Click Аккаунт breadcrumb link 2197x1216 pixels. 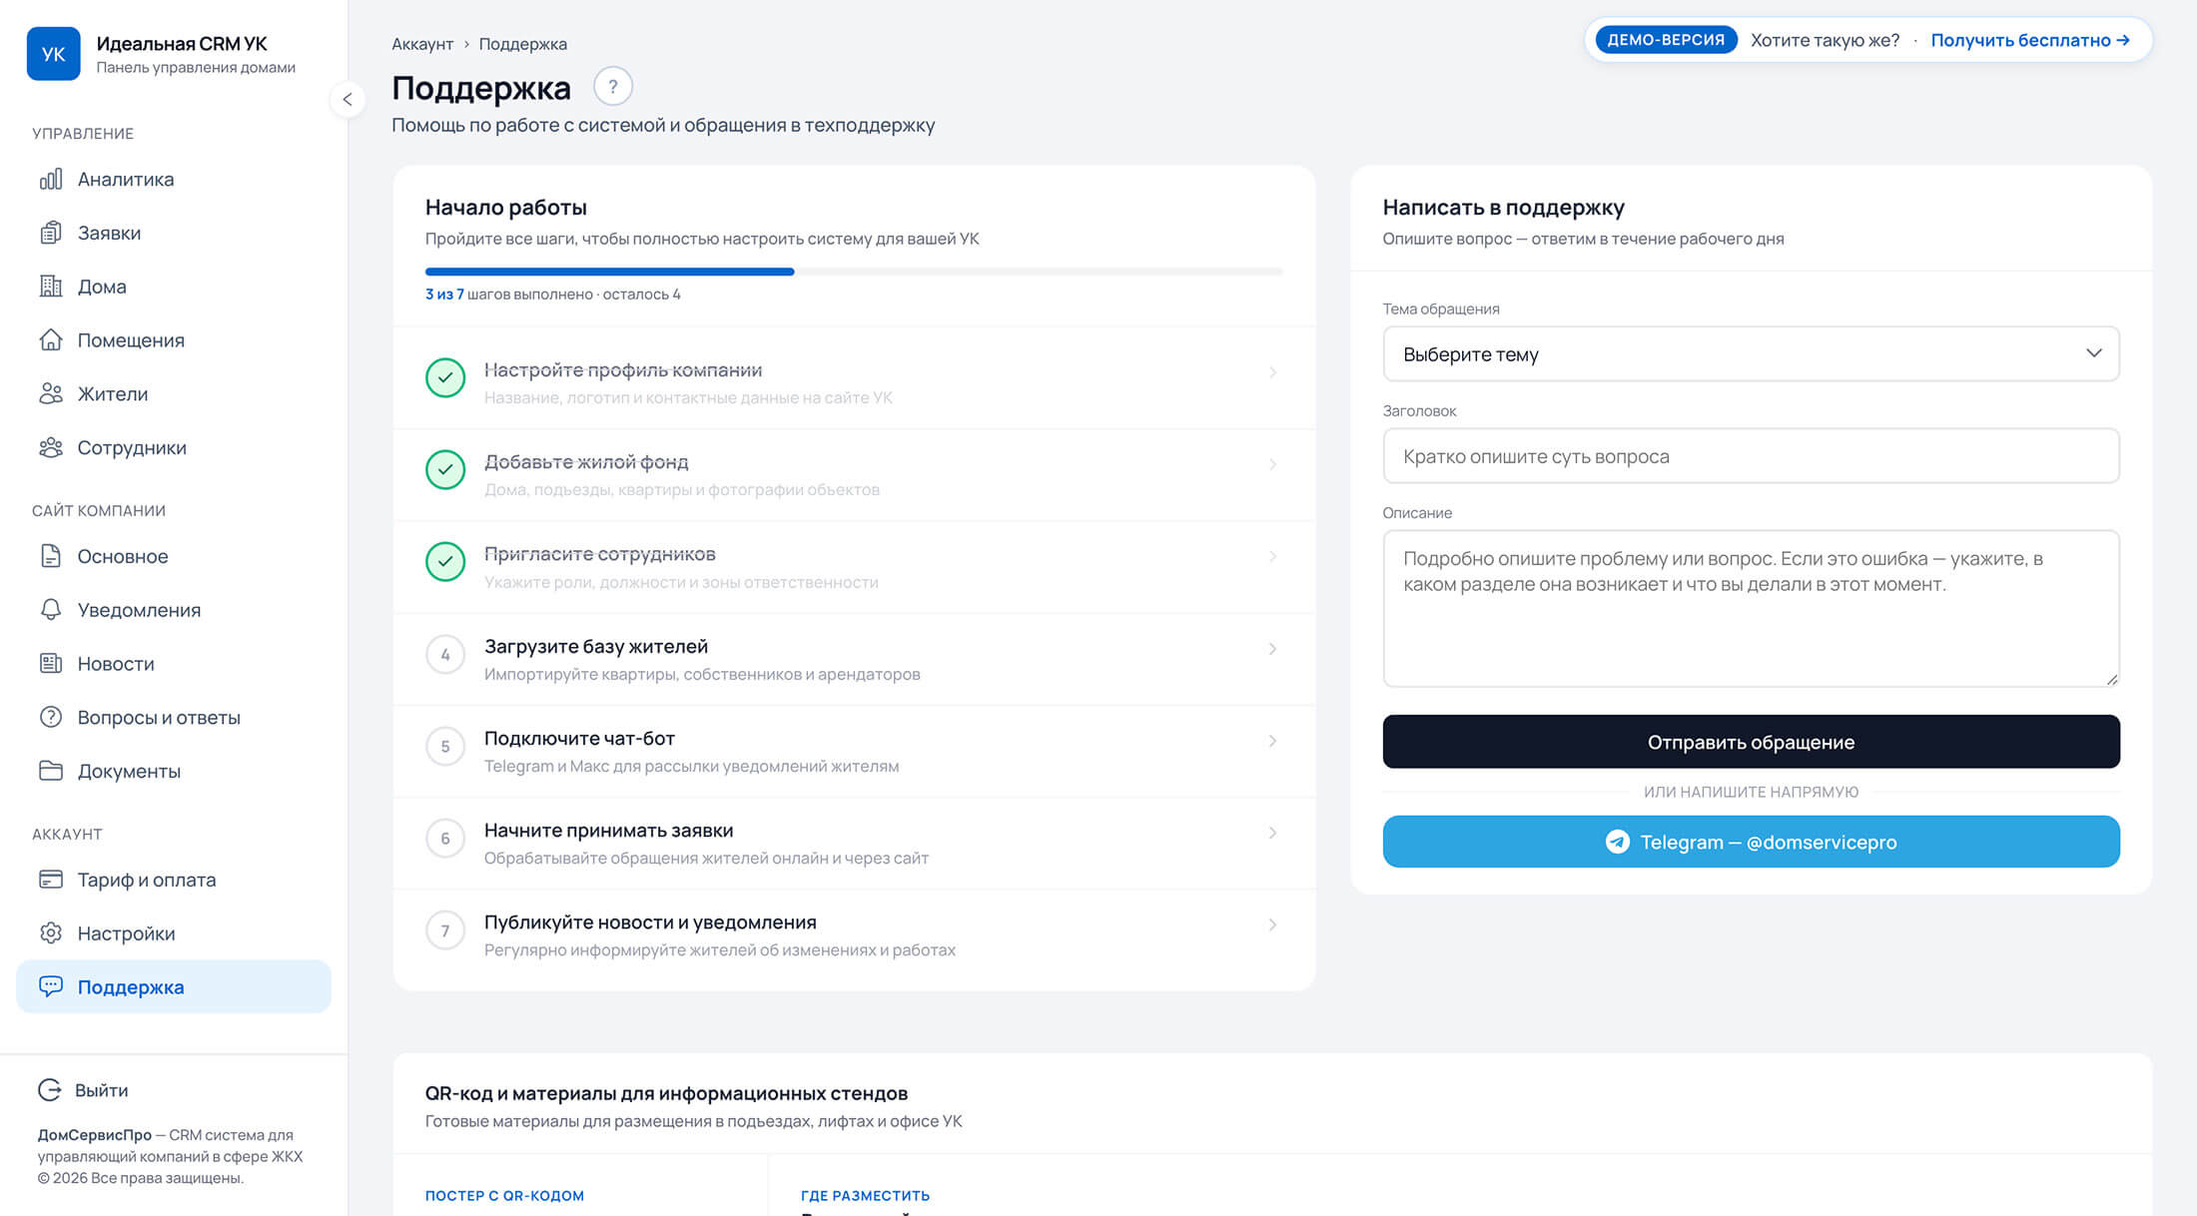click(x=422, y=44)
